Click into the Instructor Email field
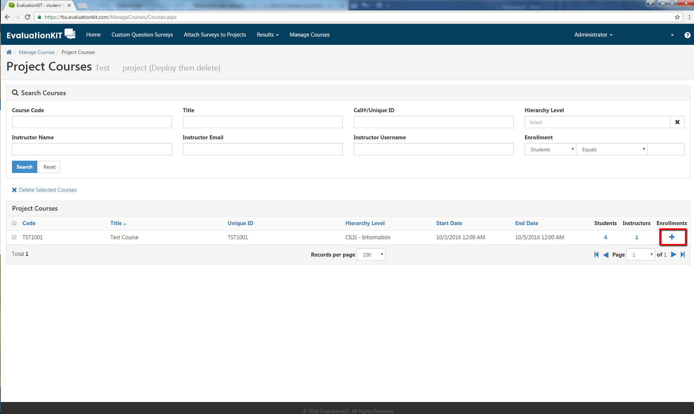694x414 pixels. point(263,149)
